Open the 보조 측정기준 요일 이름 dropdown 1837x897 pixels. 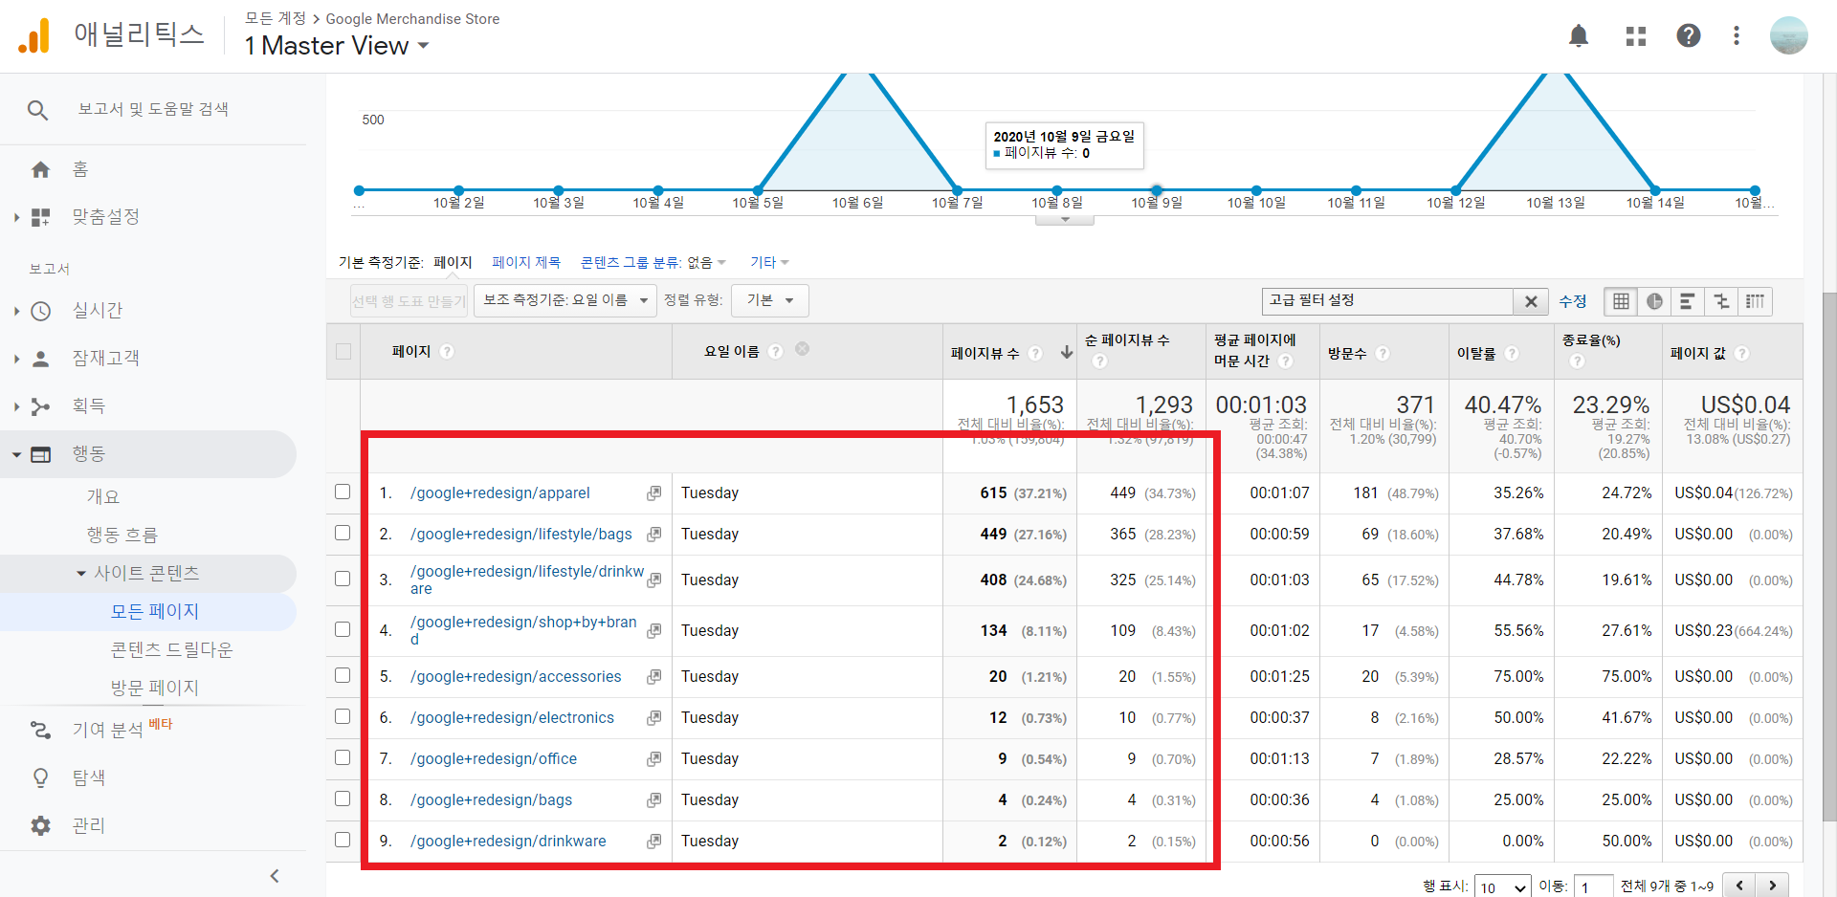tap(565, 300)
